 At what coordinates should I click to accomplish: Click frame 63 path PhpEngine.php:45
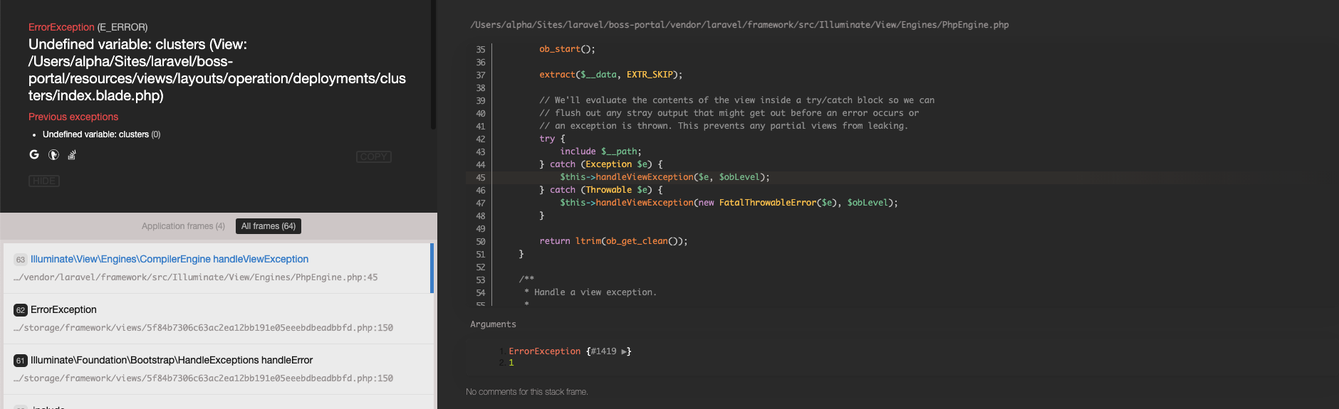pos(195,277)
